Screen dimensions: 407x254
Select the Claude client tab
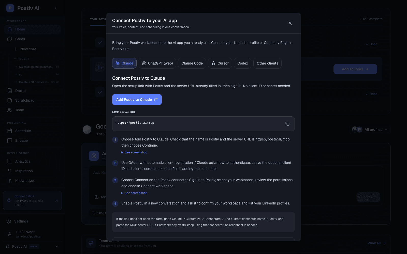(124, 63)
